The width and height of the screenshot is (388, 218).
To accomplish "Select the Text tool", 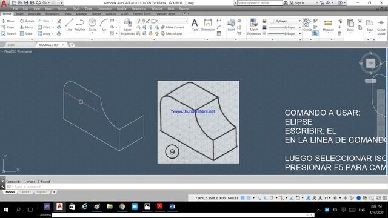I will point(195,25).
